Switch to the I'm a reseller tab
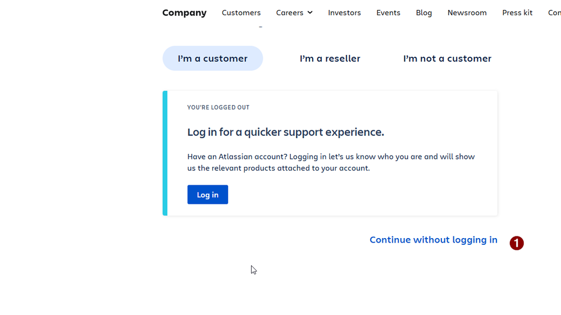Image resolution: width=561 pixels, height=315 pixels. pyautogui.click(x=330, y=58)
